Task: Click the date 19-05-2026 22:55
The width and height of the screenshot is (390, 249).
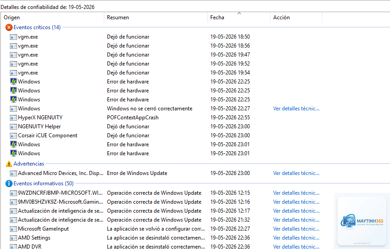Action: pyautogui.click(x=230, y=118)
